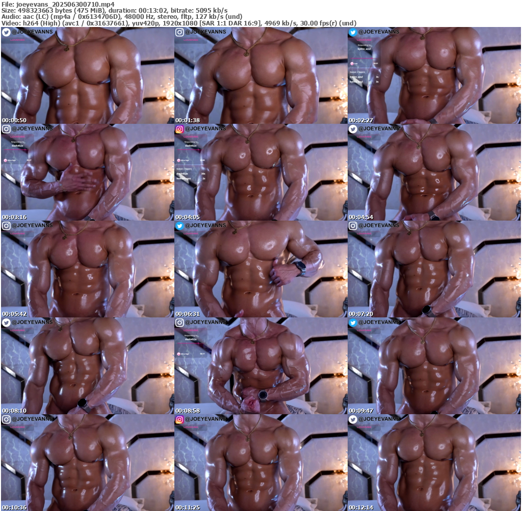Click the Instagram icon in the 00:07:20 frame
Image resolution: width=522 pixels, height=511 pixels.
tap(353, 226)
